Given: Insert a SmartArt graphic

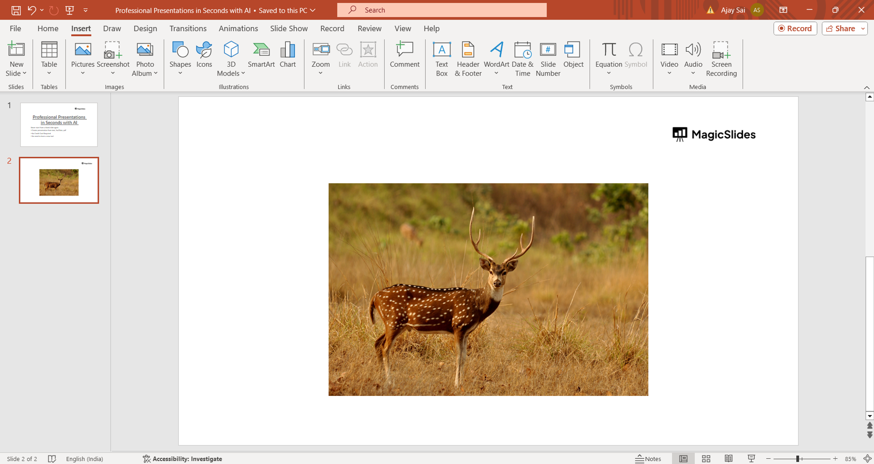Looking at the screenshot, I should pos(261,55).
